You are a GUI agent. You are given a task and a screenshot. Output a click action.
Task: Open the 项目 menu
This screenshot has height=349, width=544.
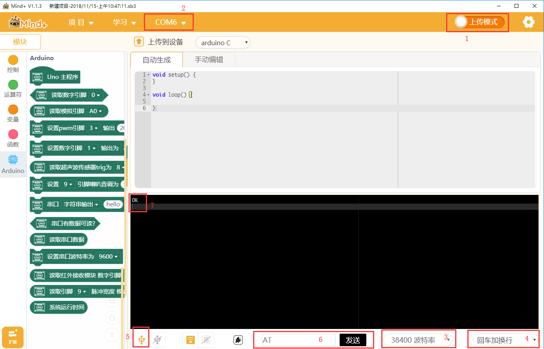(81, 22)
